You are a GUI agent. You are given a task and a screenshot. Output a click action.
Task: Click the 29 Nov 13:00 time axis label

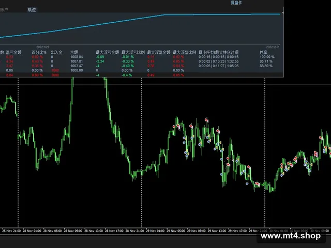point(217,231)
